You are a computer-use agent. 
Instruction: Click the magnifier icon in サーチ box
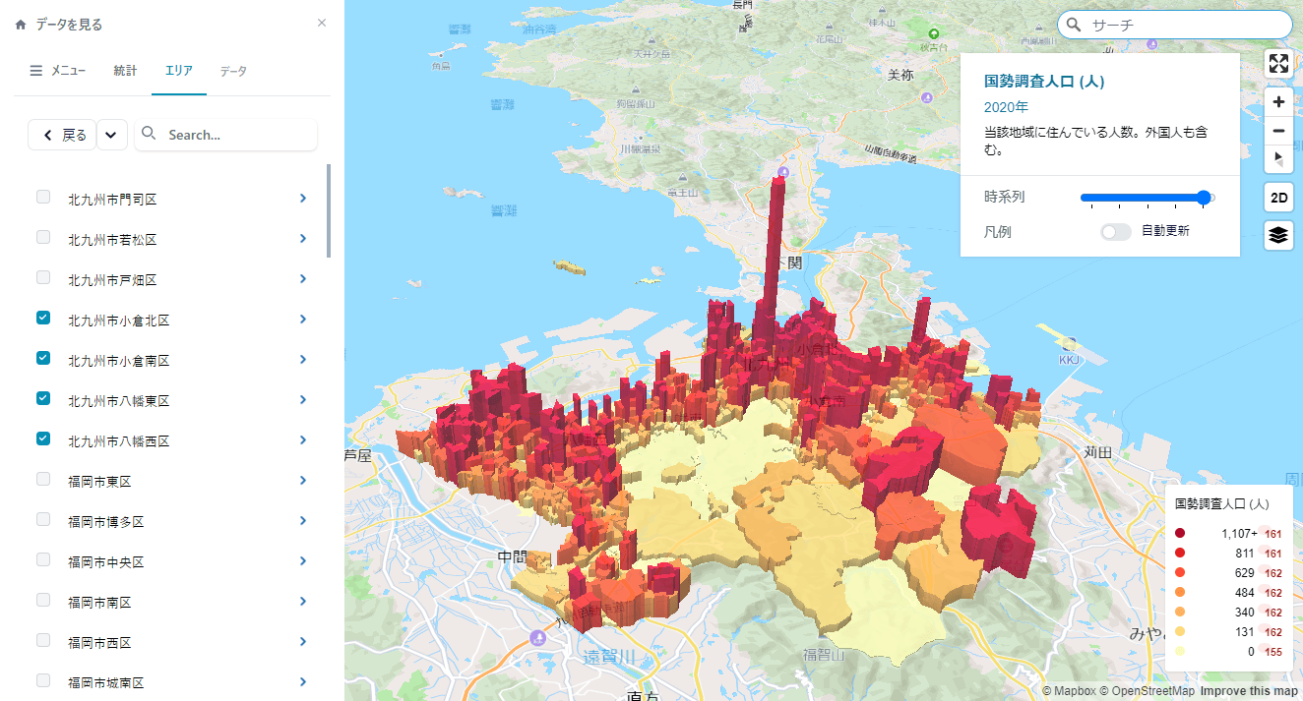tap(1075, 25)
